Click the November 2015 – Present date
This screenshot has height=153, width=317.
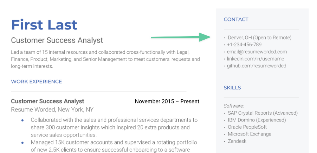[167, 101]
